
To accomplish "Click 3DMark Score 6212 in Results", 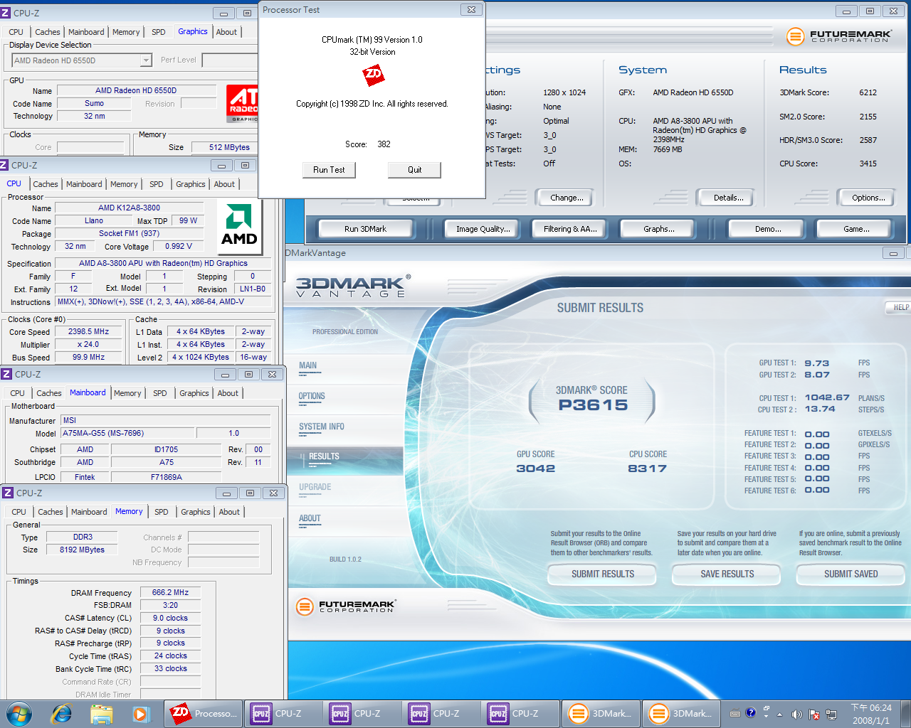I will click(x=868, y=92).
